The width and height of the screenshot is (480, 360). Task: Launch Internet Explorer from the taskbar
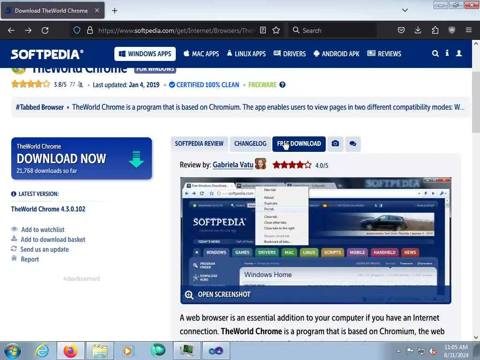coord(42,351)
